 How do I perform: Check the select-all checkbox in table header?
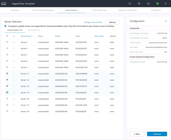[7, 36]
